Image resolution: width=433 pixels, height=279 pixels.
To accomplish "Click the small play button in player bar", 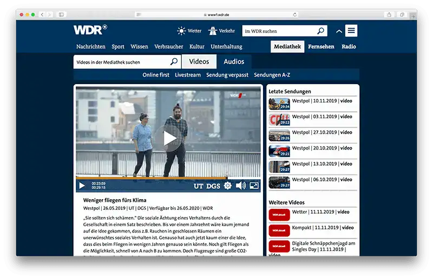I will [x=82, y=186].
